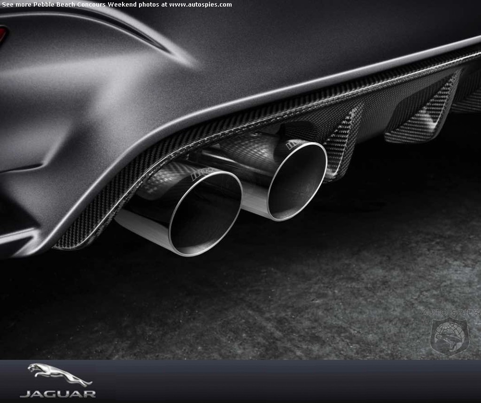Click the Jaguar leaping cat logo

(x=60, y=374)
